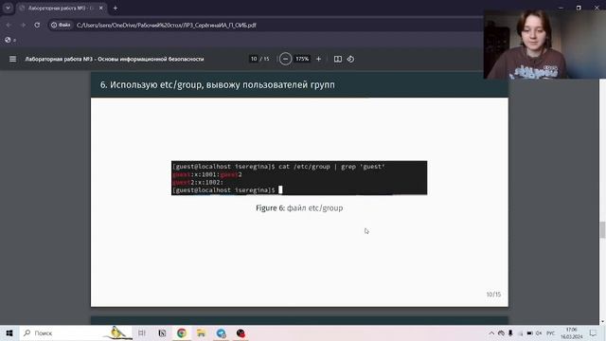The image size is (606, 341).
Task: Reload the browser page
Action: (x=37, y=26)
